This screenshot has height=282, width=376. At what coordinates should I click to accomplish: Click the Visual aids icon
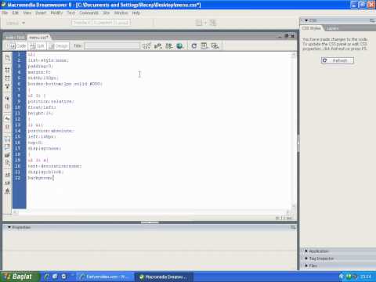[215, 46]
